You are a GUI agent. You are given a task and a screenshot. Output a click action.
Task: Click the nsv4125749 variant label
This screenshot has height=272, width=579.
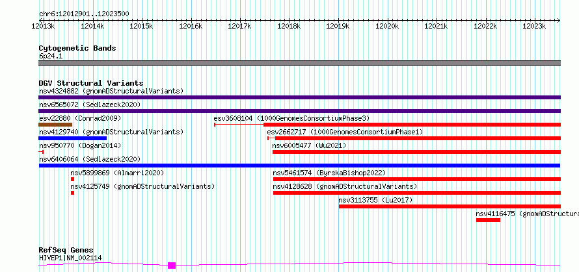pyautogui.click(x=142, y=186)
